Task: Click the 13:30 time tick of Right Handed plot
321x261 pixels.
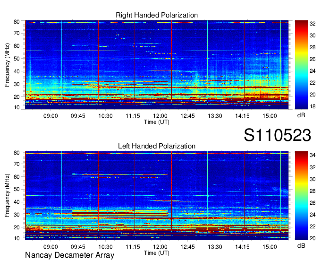Action: (x=215, y=116)
